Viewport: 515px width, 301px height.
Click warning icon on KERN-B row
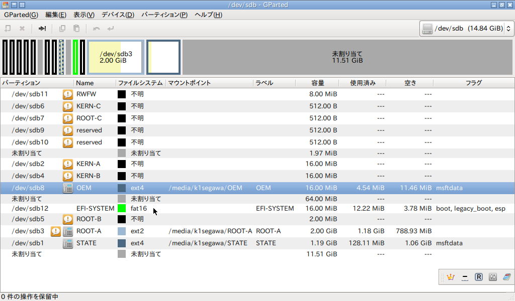[x=68, y=176]
